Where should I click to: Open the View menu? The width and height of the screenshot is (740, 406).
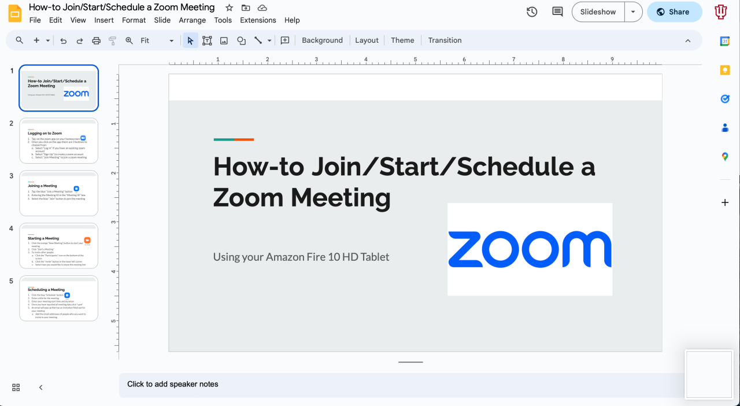point(78,20)
